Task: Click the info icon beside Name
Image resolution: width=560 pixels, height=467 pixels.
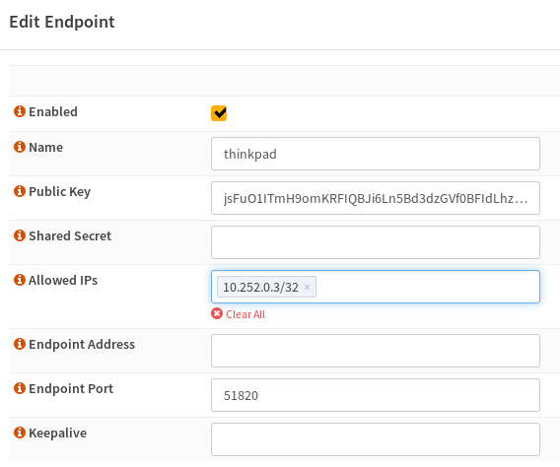Action: [x=20, y=147]
